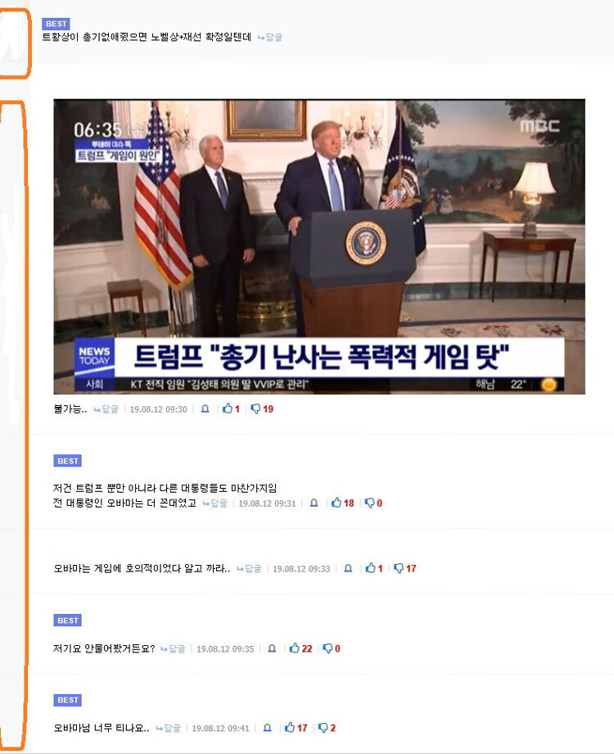Screen dimensions: 614x754
Task: Reply to the 09:33 comment
Action: (249, 568)
